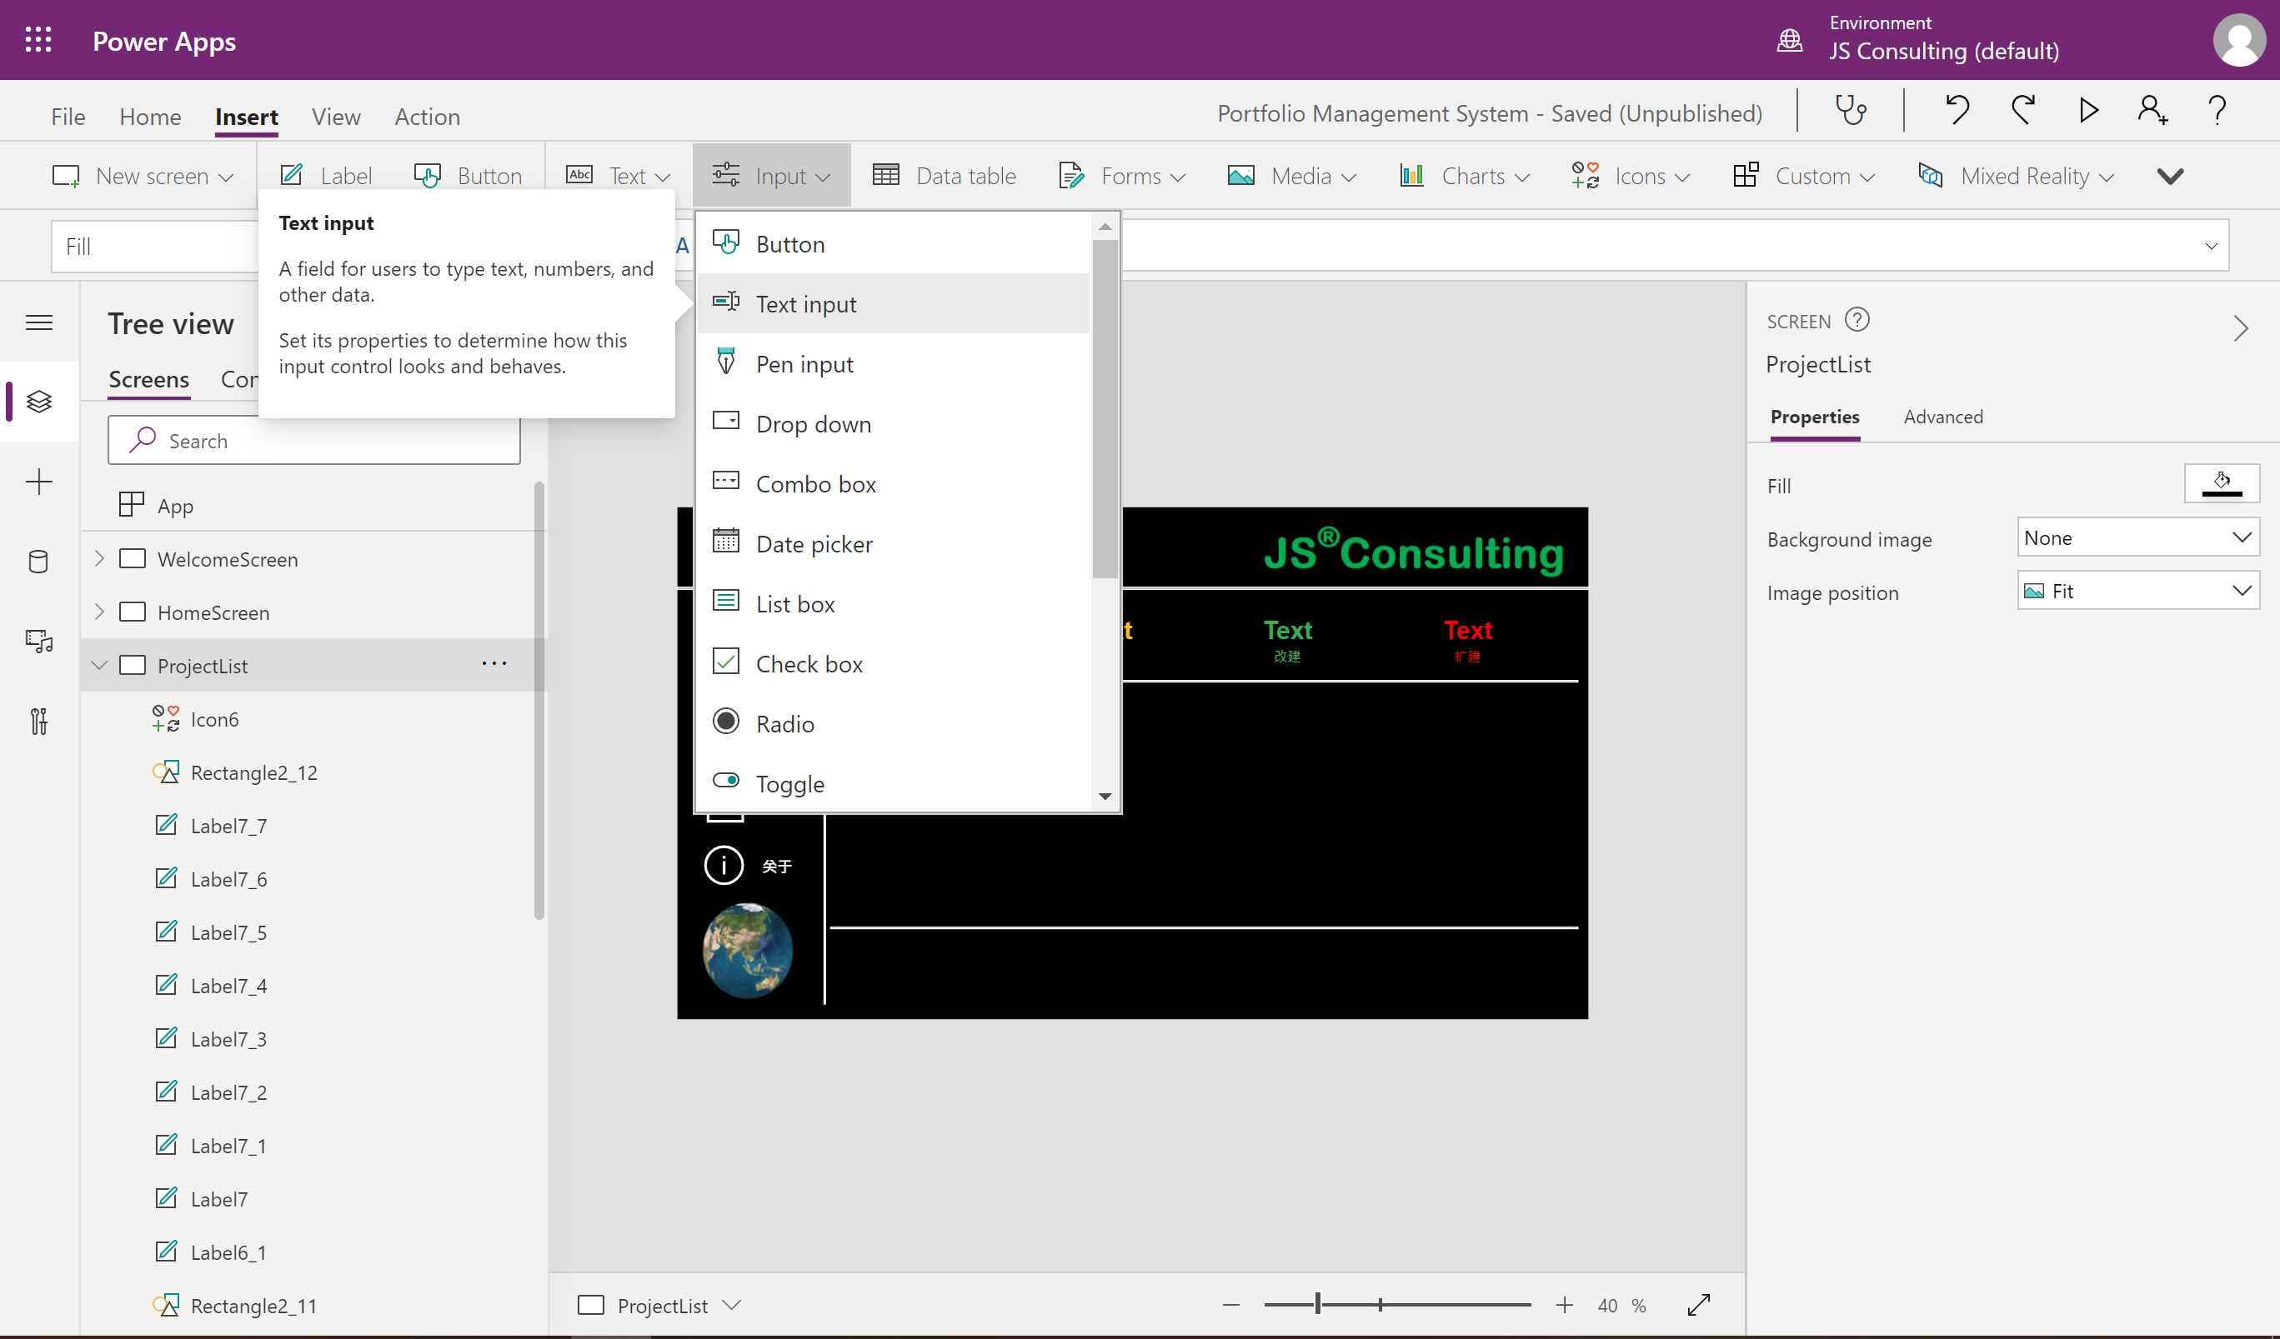2280x1339 pixels.
Task: Open the Share user icon
Action: [2152, 111]
